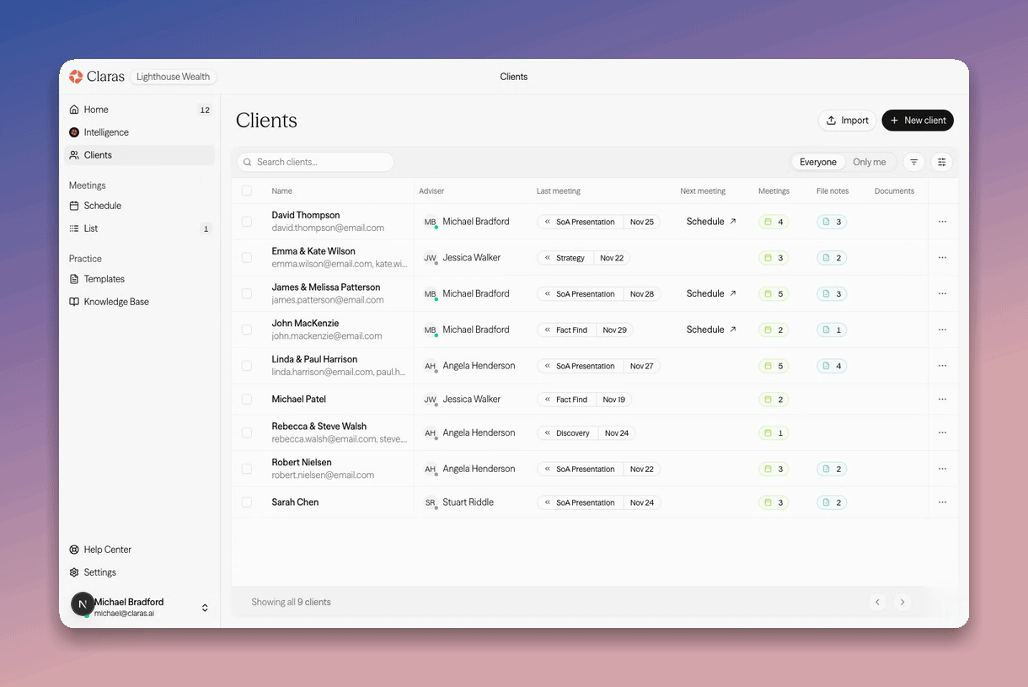
Task: Open the Discovery Nov 24 meeting chip
Action: click(x=586, y=433)
